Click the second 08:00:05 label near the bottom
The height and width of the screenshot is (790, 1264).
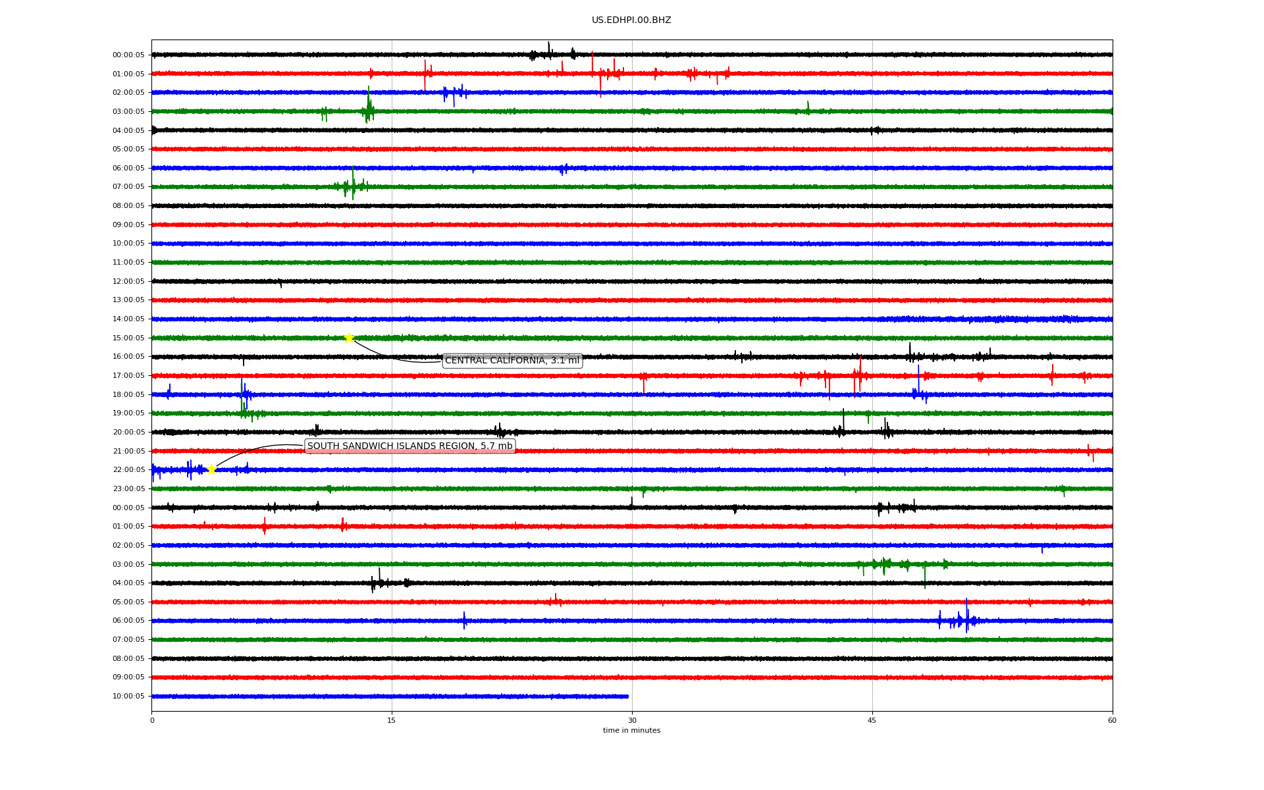point(128,659)
